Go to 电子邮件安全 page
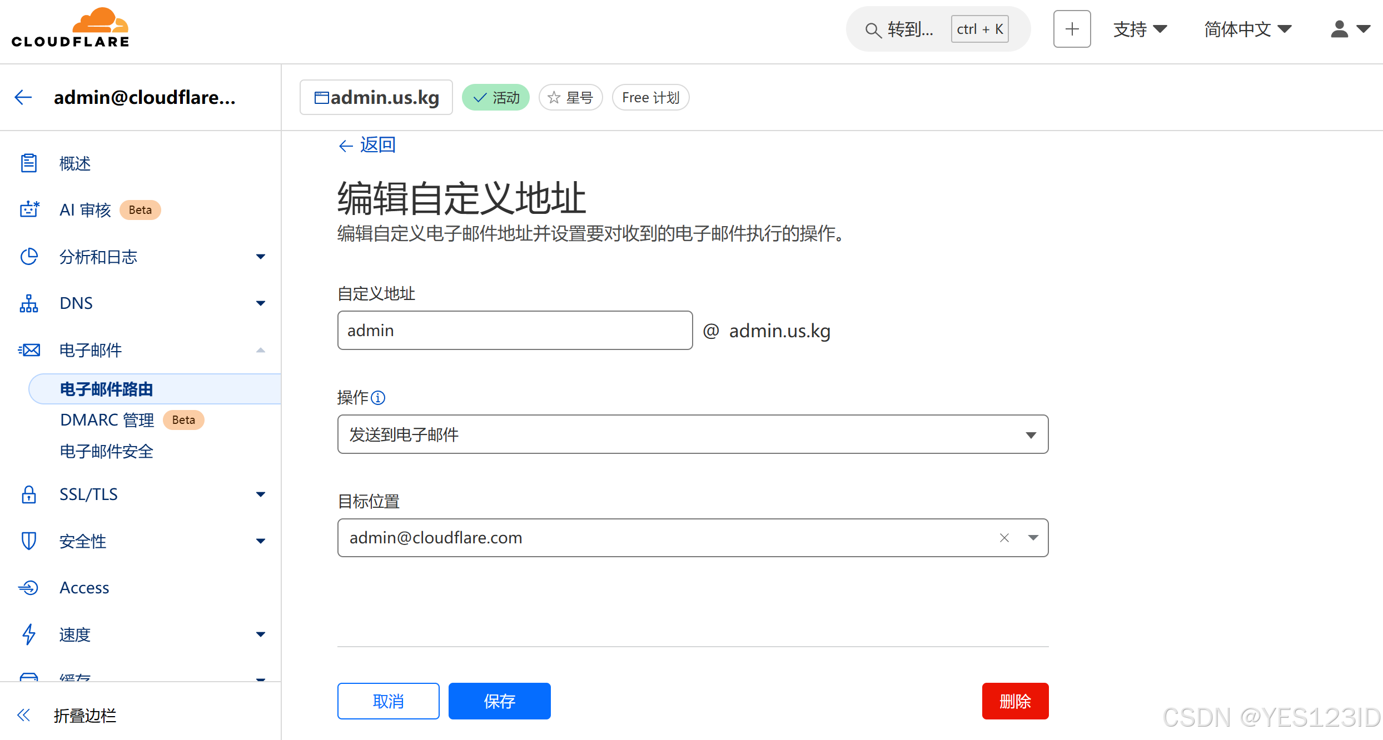 pyautogui.click(x=107, y=451)
